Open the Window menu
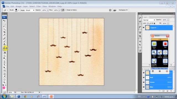 [52, 6]
